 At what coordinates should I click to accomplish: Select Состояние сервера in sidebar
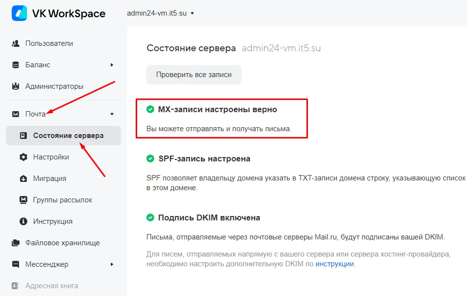coord(63,136)
